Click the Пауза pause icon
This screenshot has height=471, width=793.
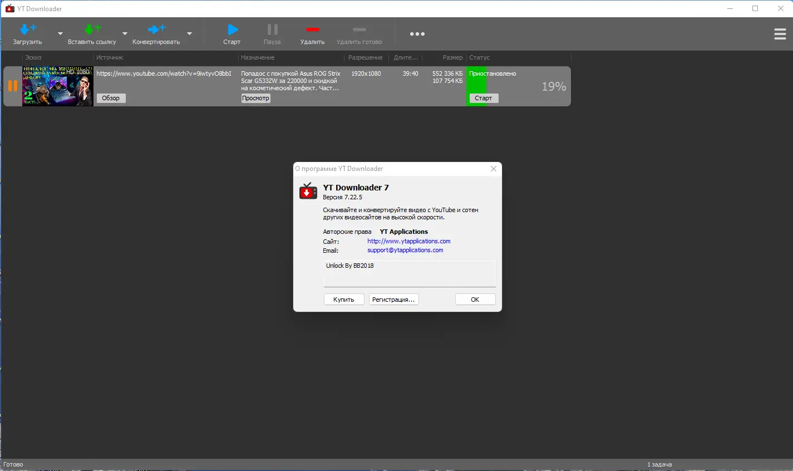pos(272,31)
